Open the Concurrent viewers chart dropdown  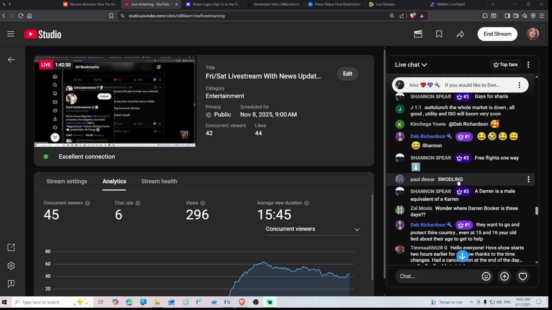click(x=313, y=229)
